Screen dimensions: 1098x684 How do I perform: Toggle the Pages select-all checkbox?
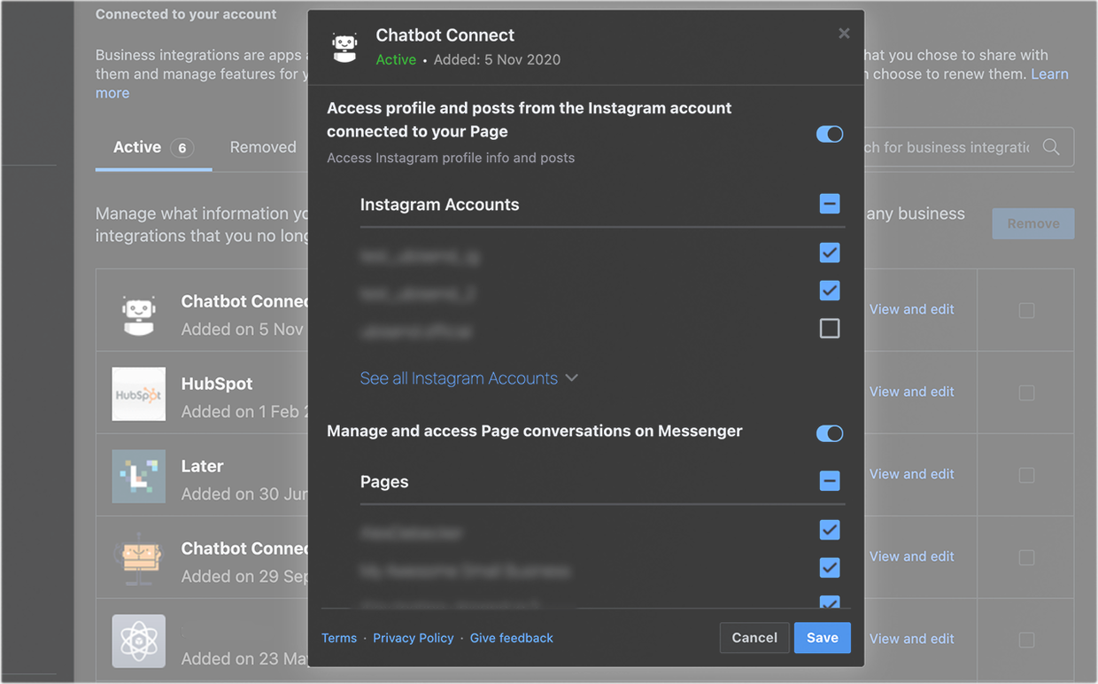click(x=830, y=481)
